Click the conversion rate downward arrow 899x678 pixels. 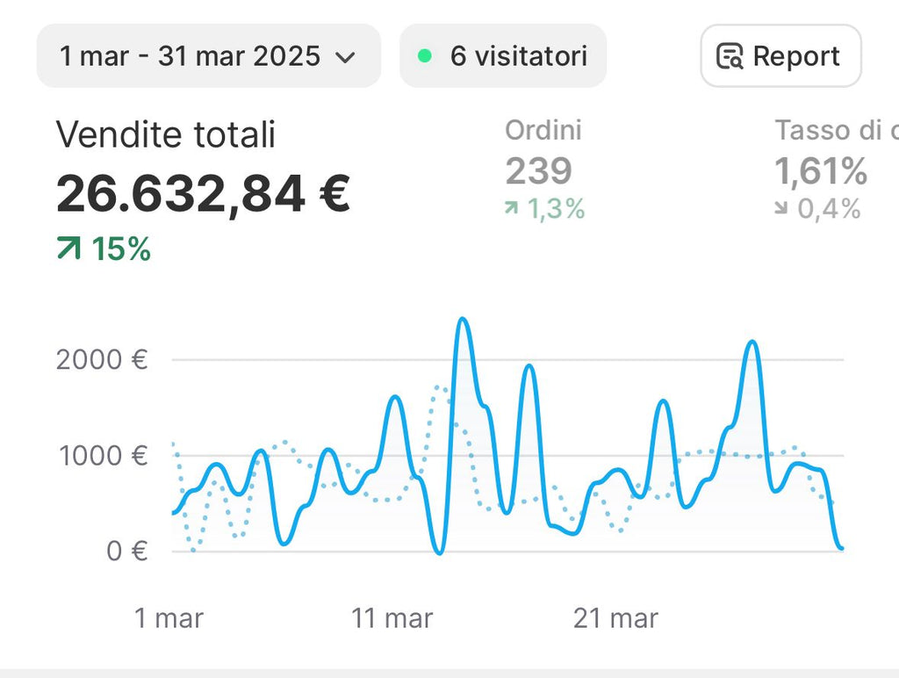click(781, 209)
